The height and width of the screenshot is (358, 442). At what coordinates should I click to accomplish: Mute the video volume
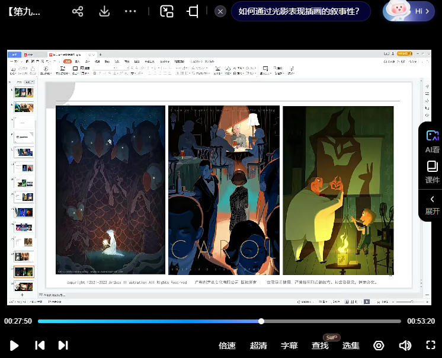point(405,346)
